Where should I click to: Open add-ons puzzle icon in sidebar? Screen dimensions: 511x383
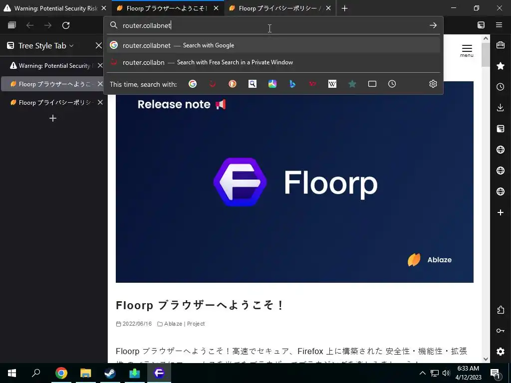(x=501, y=310)
